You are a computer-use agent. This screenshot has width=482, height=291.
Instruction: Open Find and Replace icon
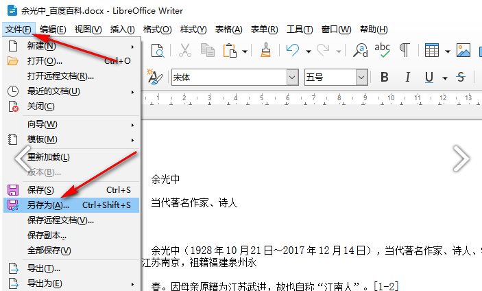(360, 50)
